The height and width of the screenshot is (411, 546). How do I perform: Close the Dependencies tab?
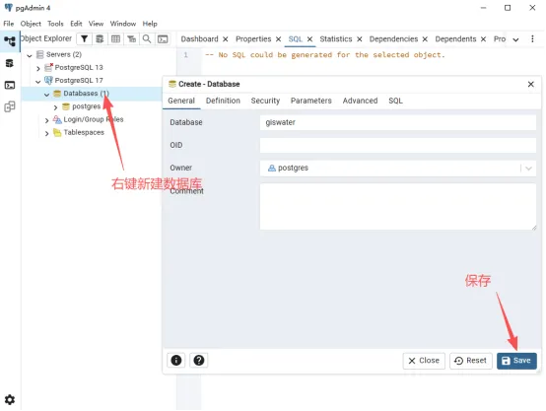pyautogui.click(x=425, y=39)
